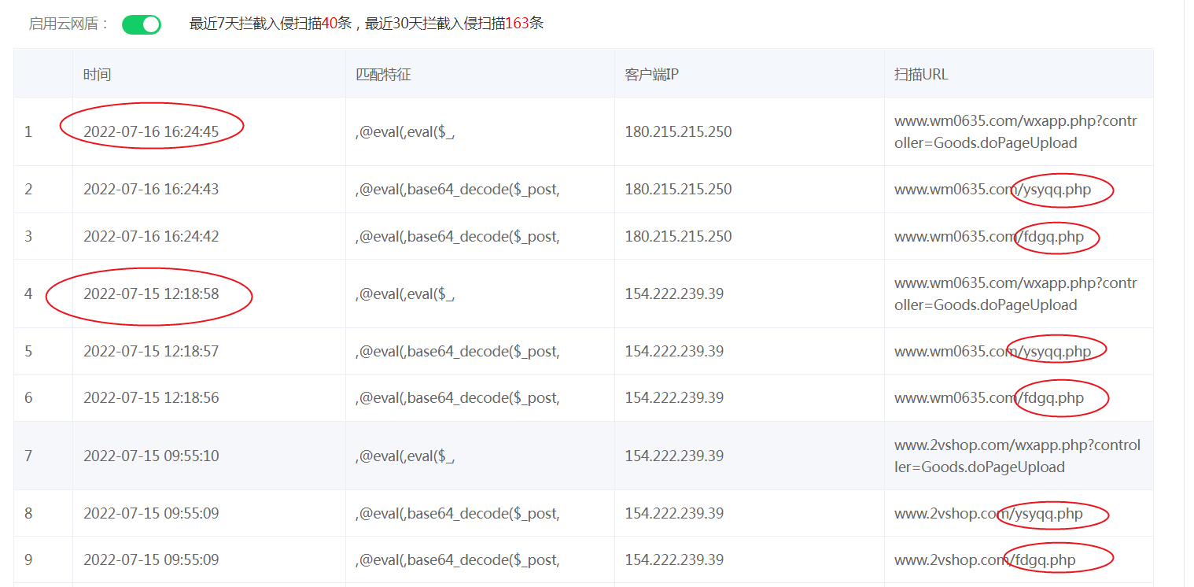Select row number 6 in the table

point(28,397)
